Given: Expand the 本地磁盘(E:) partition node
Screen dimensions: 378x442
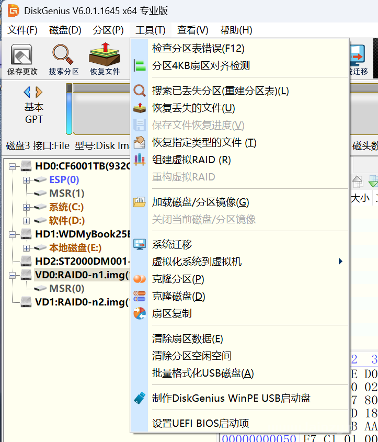Looking at the screenshot, I should click(x=26, y=248).
